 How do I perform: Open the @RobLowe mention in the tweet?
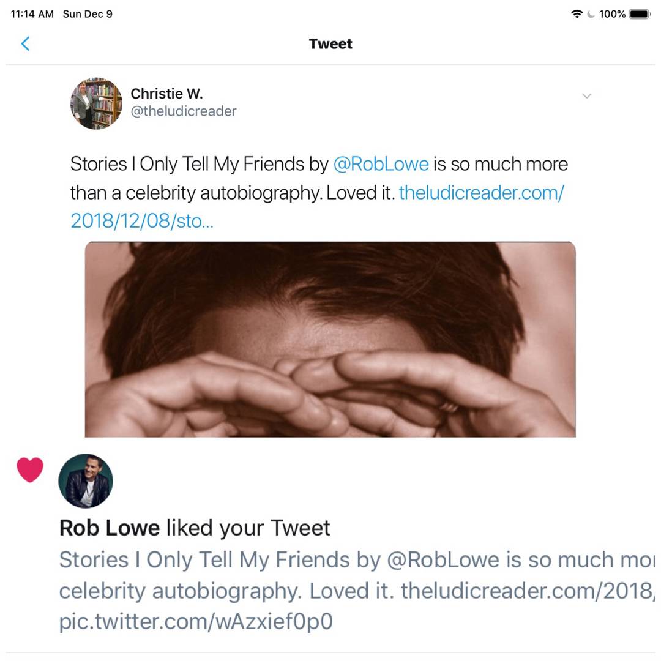[x=381, y=164]
